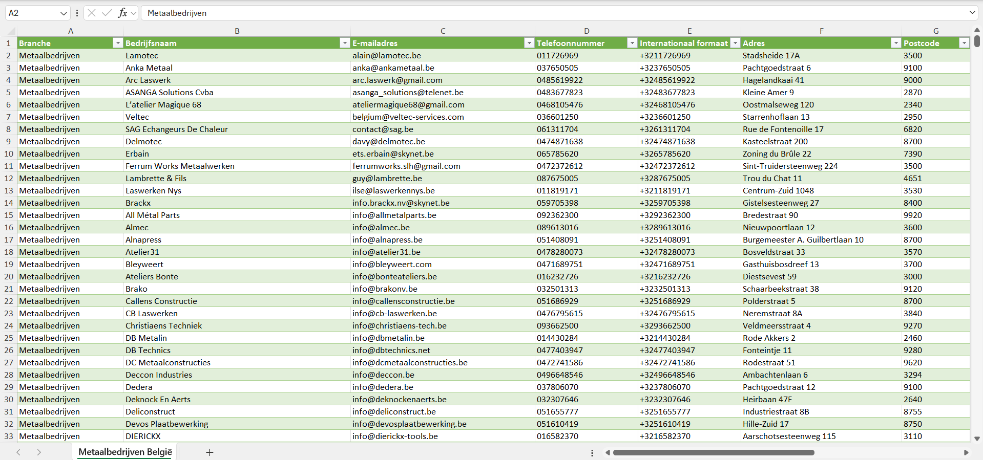Select the Metaalbedrijven België sheet tab
This screenshot has height=460, width=983.
point(125,452)
